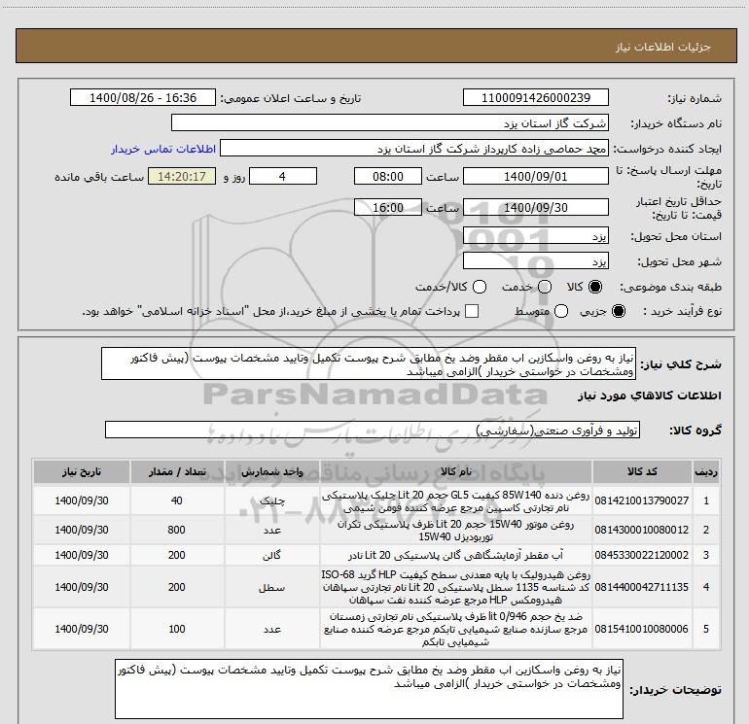Click product code 0814210013790027
This screenshot has width=749, height=724.
tap(642, 500)
